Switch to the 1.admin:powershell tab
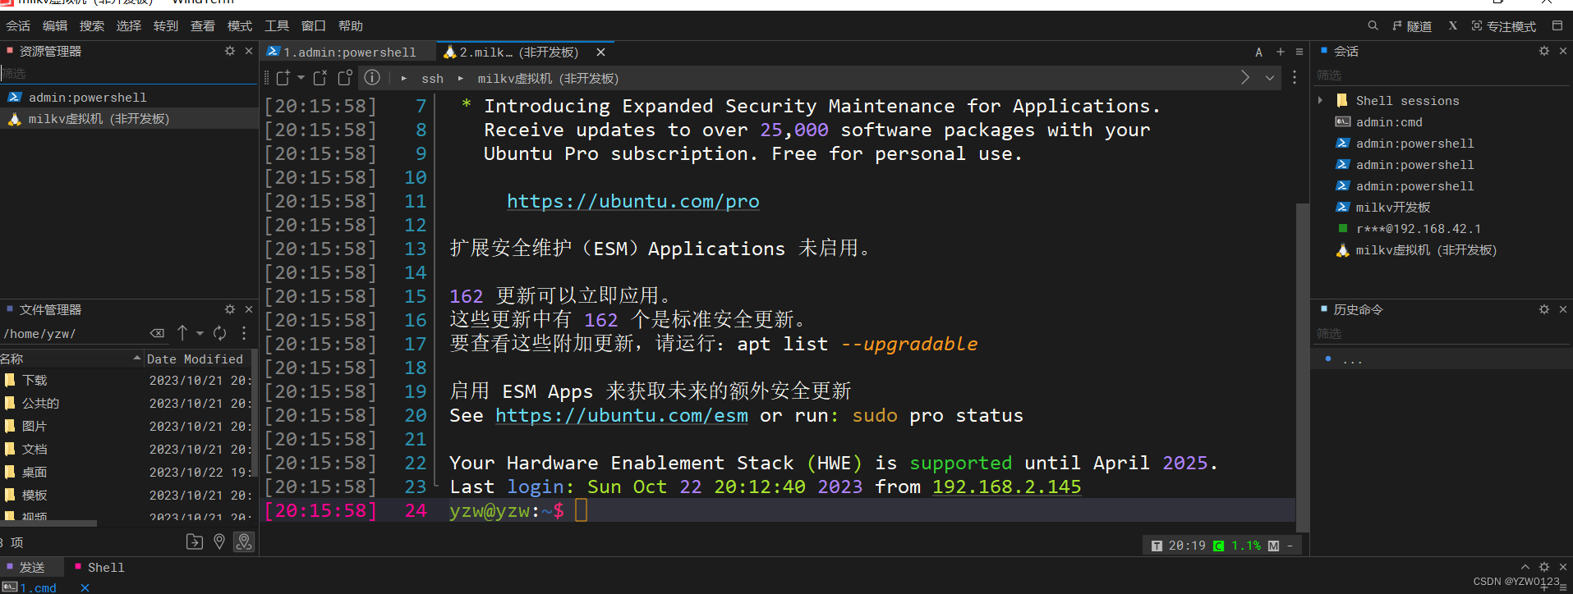 349,52
